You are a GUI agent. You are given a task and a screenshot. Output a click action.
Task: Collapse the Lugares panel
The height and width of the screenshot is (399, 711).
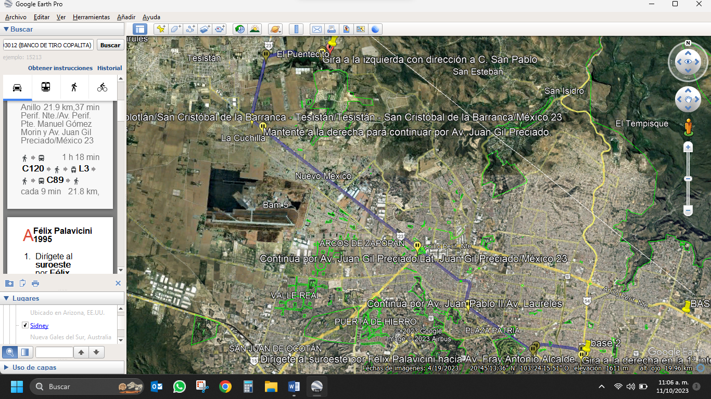tap(6, 298)
